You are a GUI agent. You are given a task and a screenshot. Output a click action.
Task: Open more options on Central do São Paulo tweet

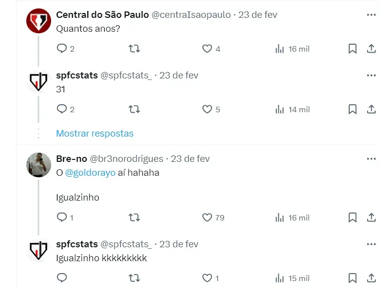pos(371,15)
